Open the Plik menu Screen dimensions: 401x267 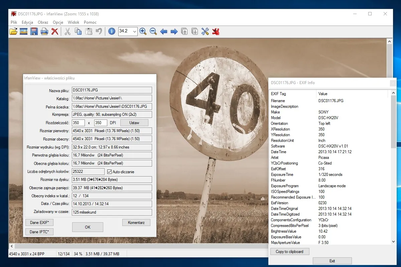point(14,22)
